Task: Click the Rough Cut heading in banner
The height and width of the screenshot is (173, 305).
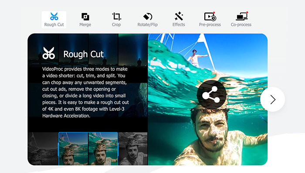Action: [x=84, y=54]
